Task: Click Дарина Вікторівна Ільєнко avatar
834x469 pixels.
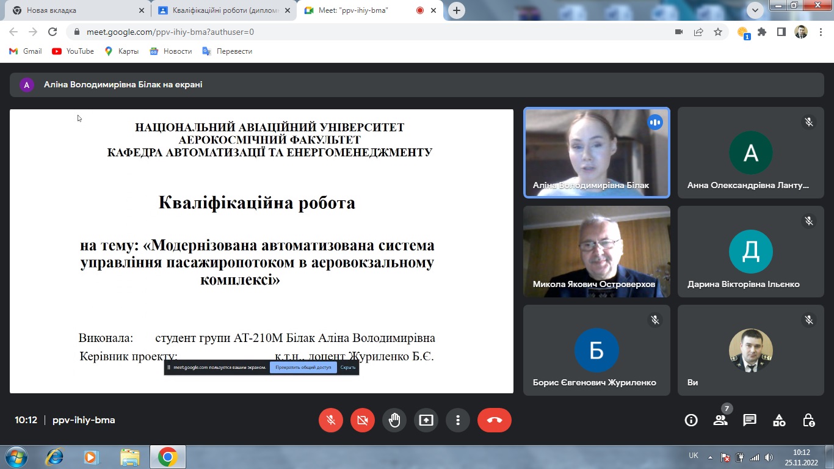Action: [751, 252]
